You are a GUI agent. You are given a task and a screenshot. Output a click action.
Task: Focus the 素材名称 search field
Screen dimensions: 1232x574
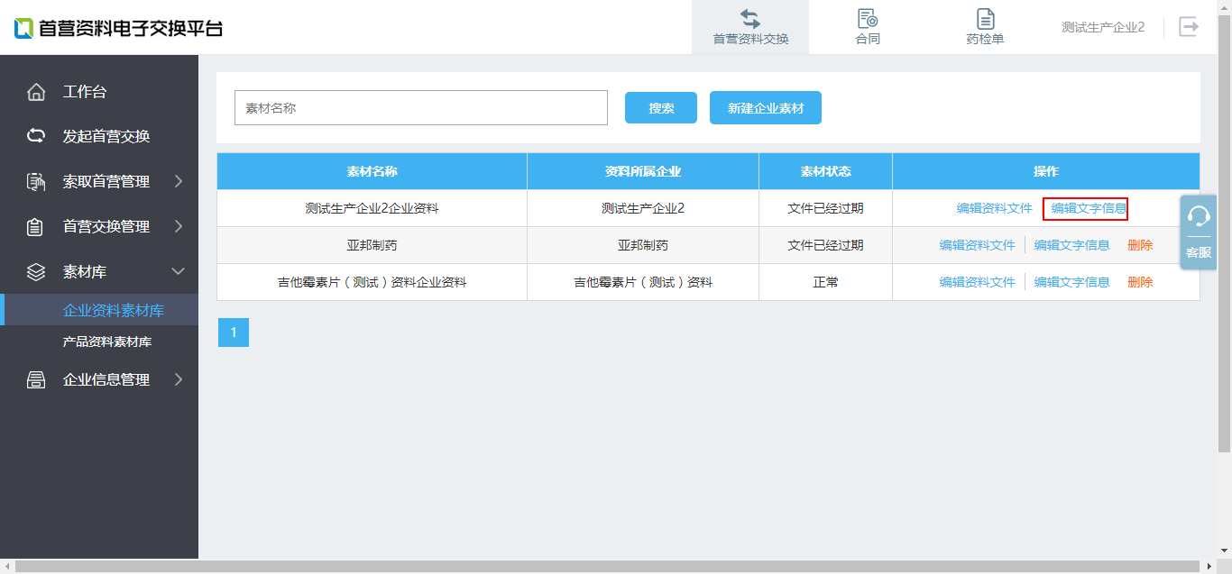coord(421,107)
